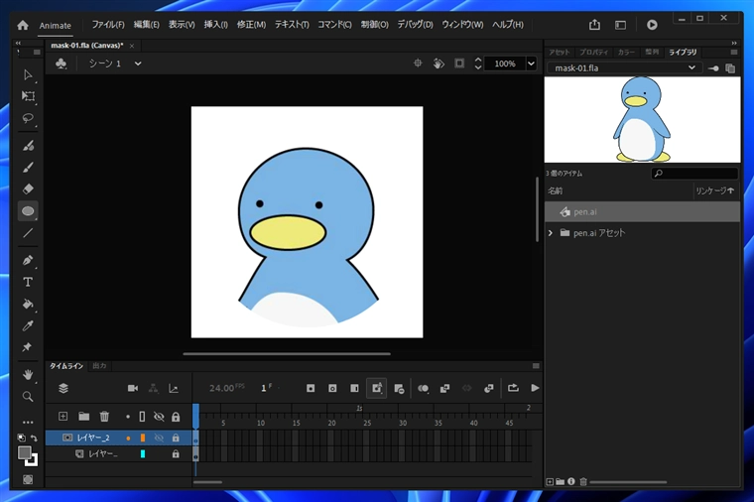The width and height of the screenshot is (754, 502).
Task: Show the layer parenting view
Action: 154,388
